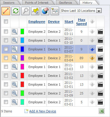Toggle the red route line tool
The width and height of the screenshot is (110, 117).
(x=6, y=11)
